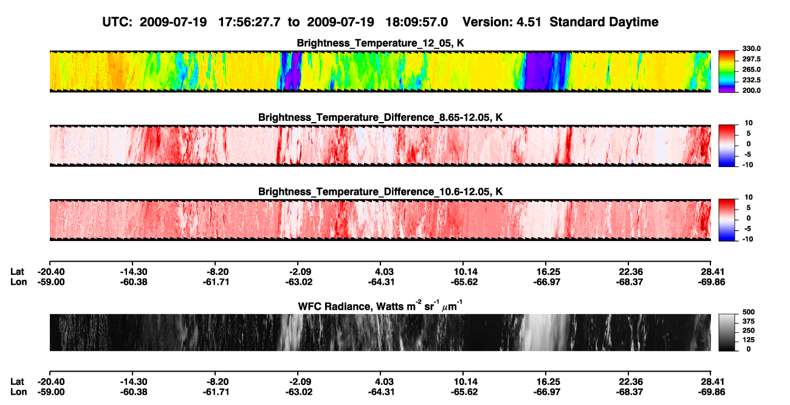790x405 pixels.
Task: Click longitude '-68.37' under the WFC panel
Action: click(630, 392)
